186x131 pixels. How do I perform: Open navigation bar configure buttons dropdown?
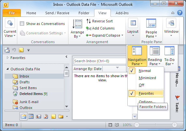click(67, 117)
